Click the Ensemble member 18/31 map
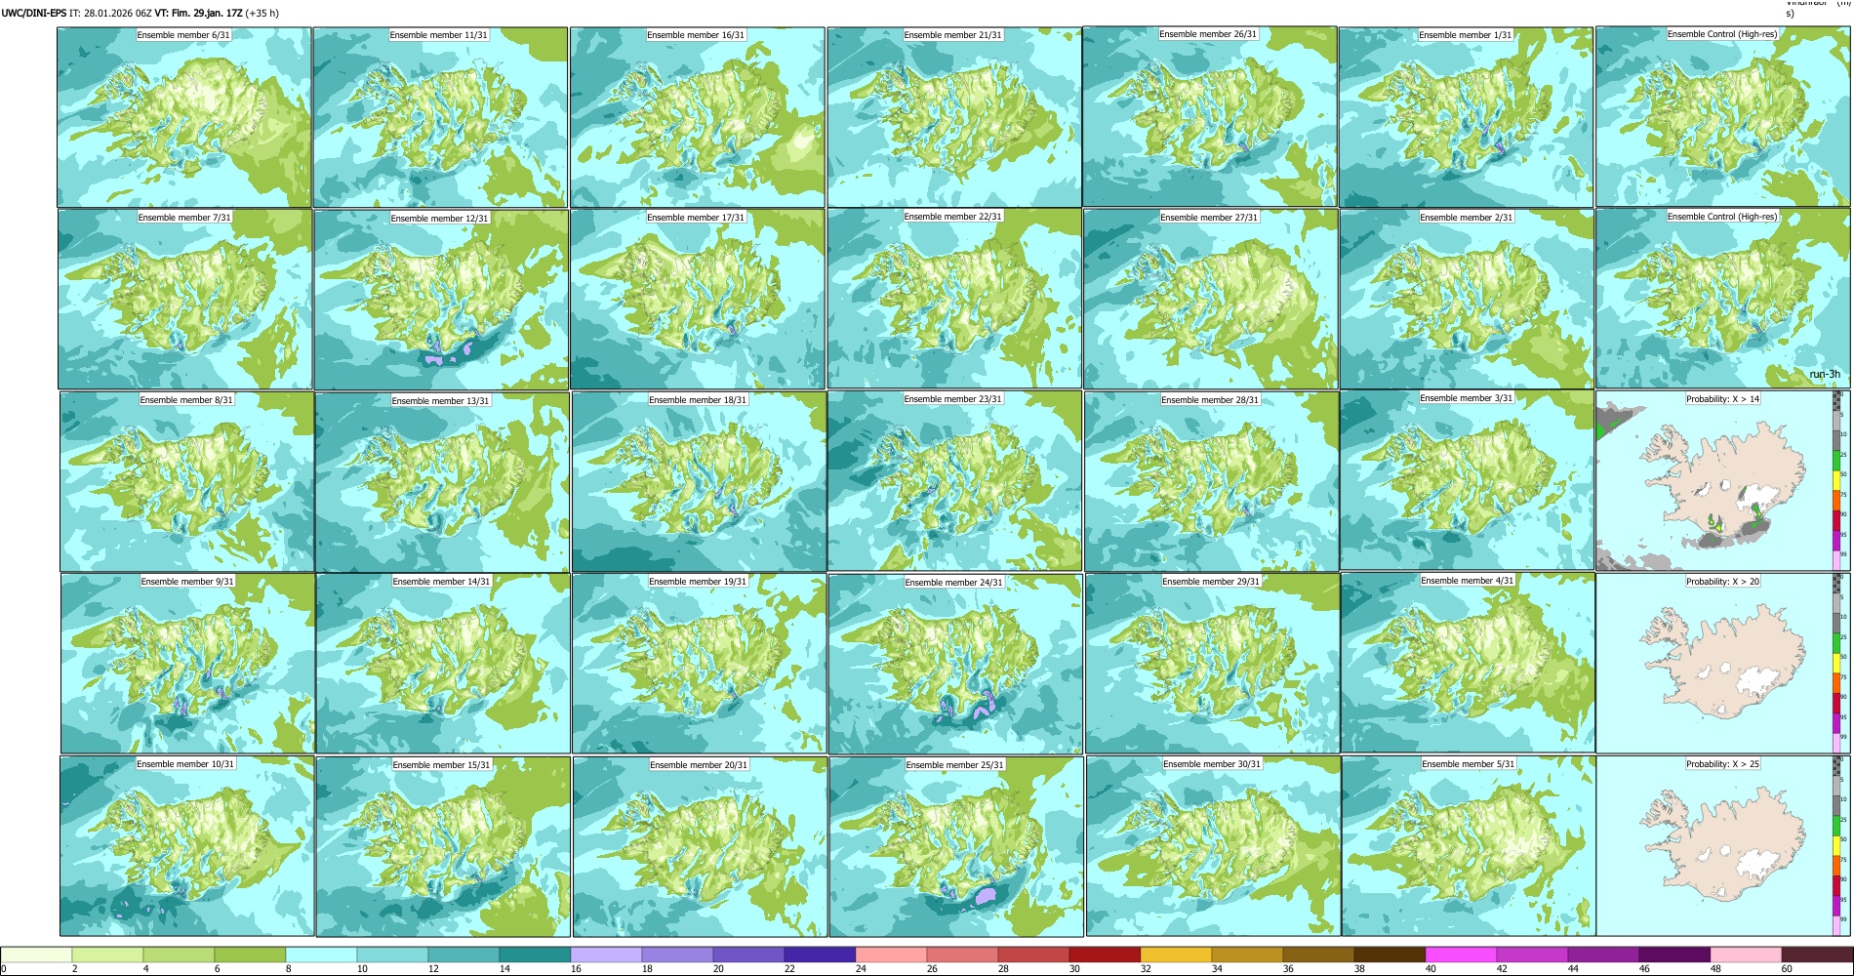The image size is (1854, 976). (x=699, y=481)
